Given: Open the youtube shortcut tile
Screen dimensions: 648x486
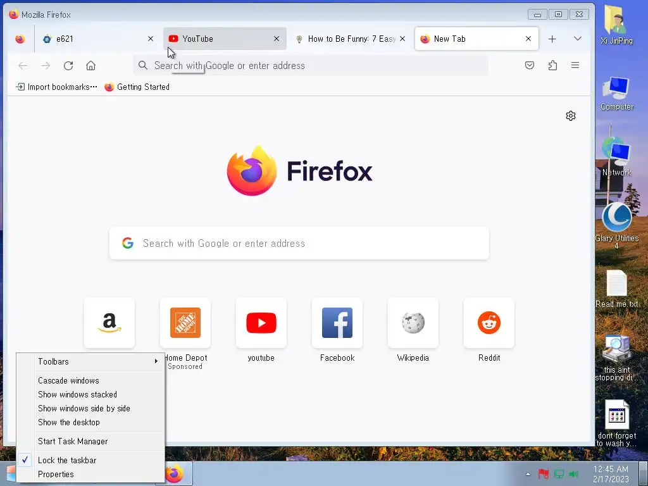Looking at the screenshot, I should coord(261,323).
